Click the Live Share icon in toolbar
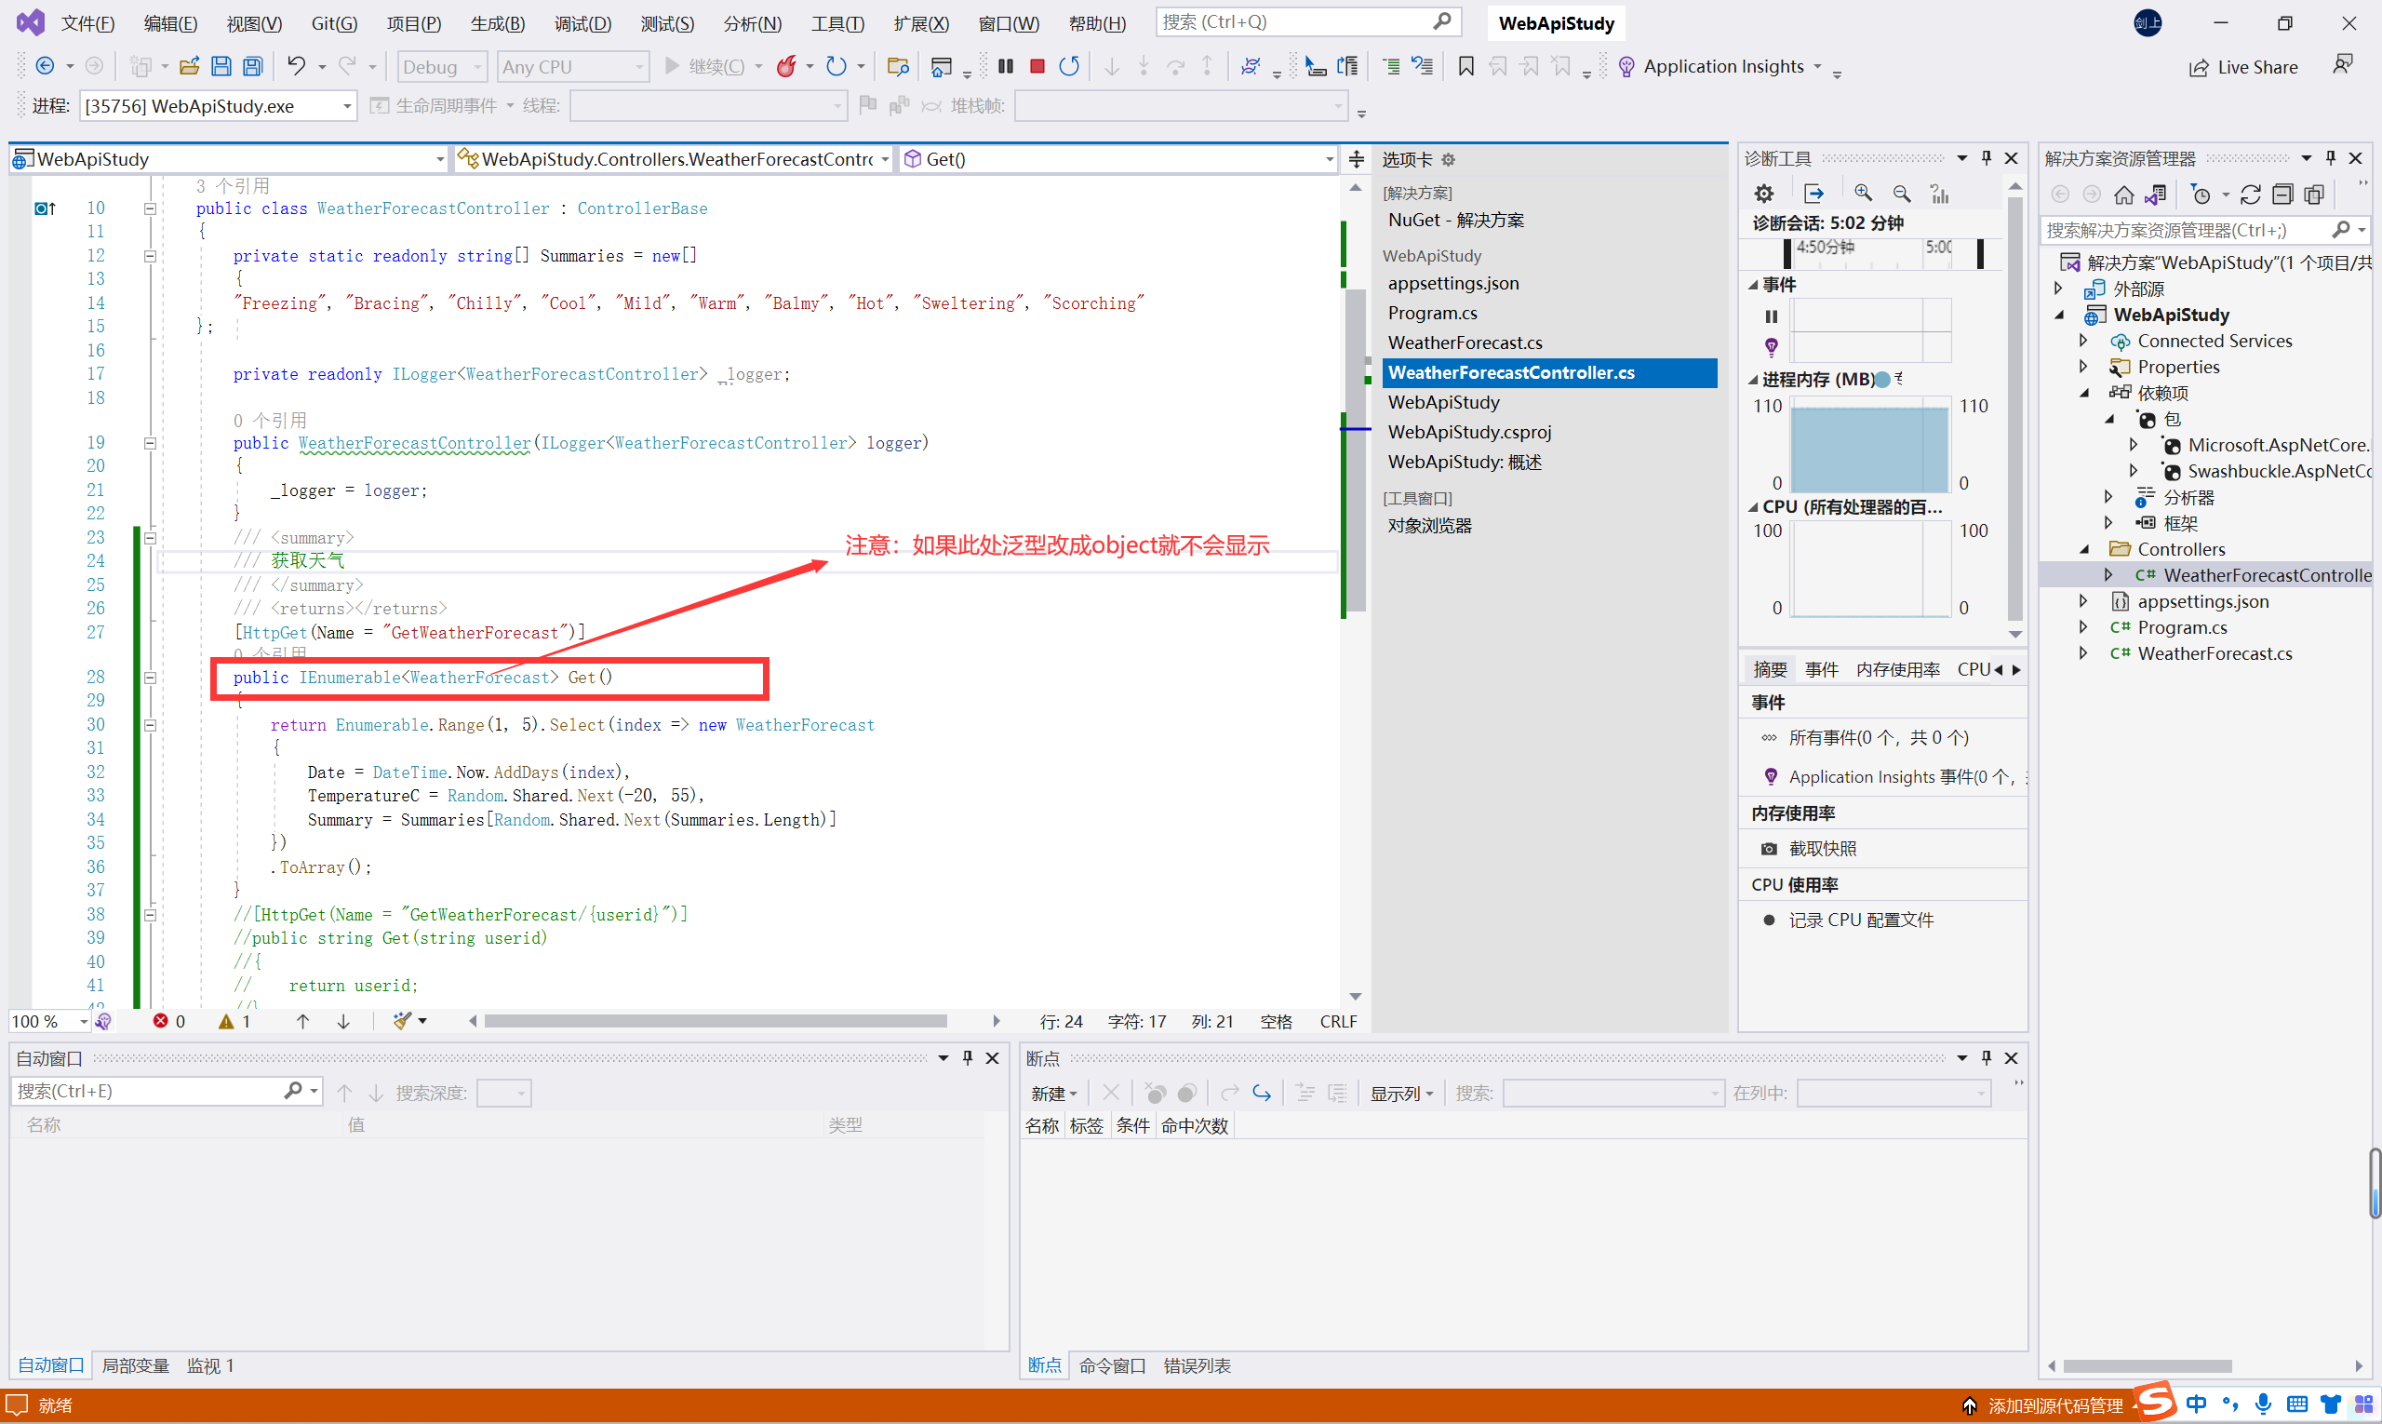2382x1424 pixels. point(2190,68)
